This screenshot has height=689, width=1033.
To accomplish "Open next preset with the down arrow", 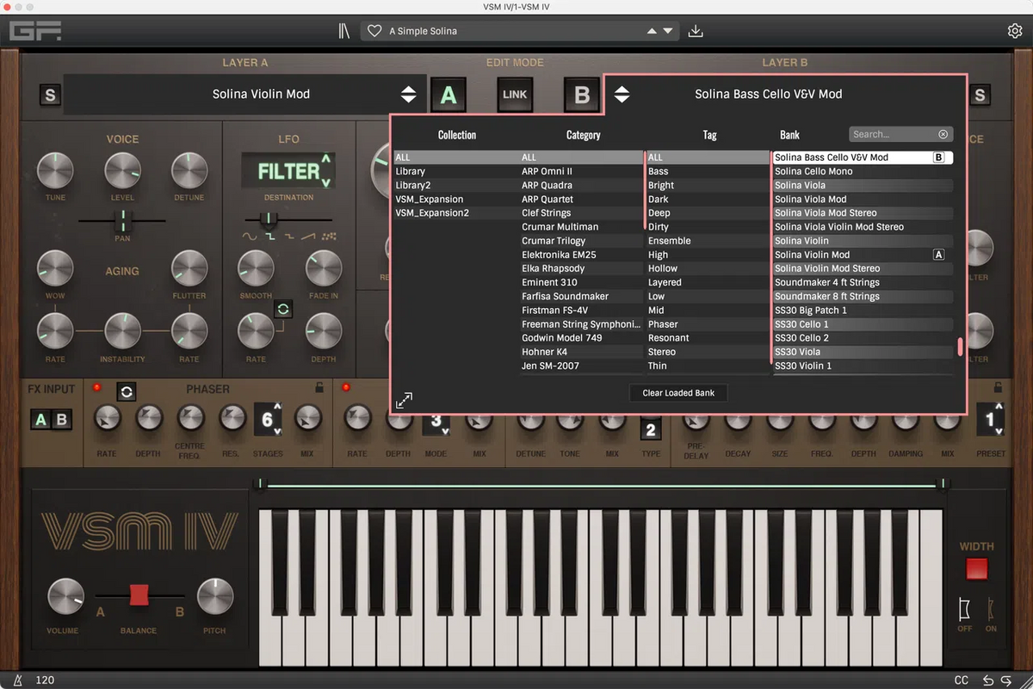I will coord(669,30).
